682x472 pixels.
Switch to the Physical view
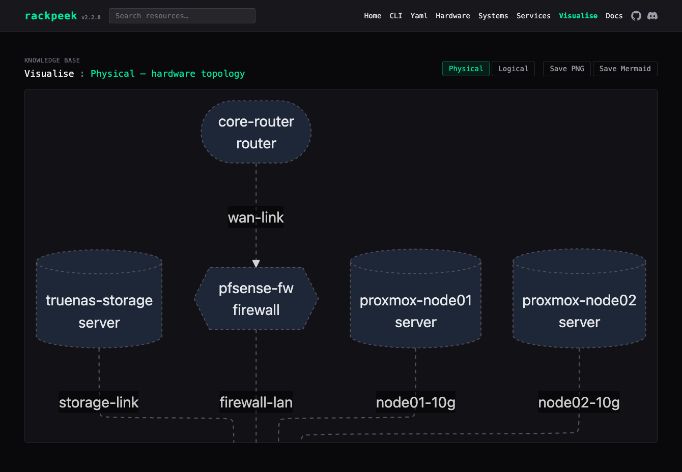pyautogui.click(x=466, y=69)
